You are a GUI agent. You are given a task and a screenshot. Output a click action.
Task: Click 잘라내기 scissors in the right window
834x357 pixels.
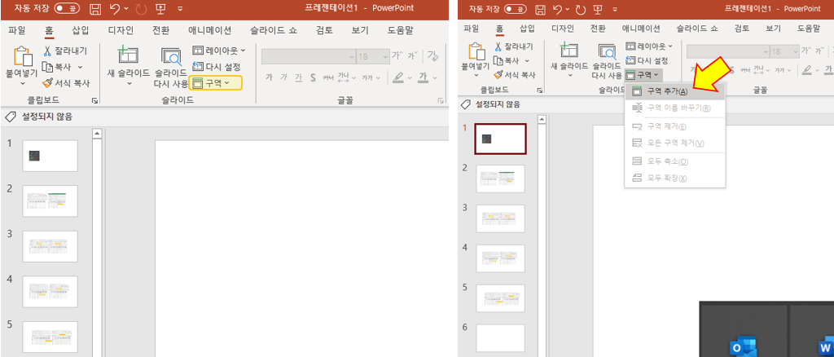click(x=498, y=46)
